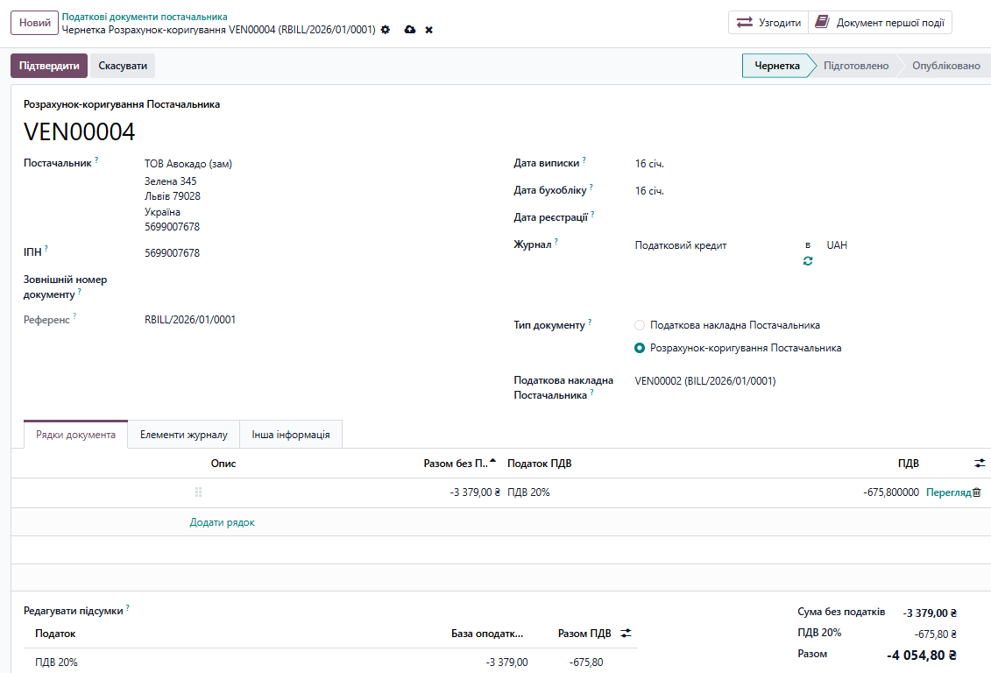Delete the document line with trash icon

pyautogui.click(x=977, y=492)
